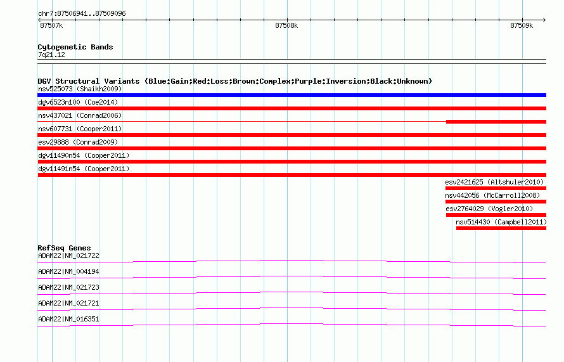Select dgv11491n54 (Cooper2011) label
The image size is (564, 362).
84,169
